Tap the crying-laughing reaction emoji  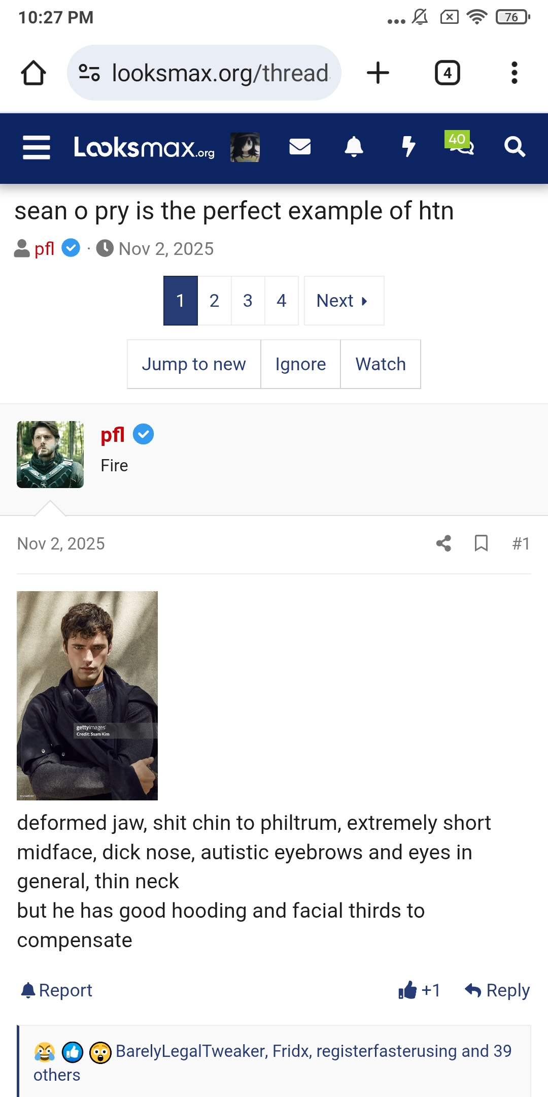pyautogui.click(x=45, y=1052)
